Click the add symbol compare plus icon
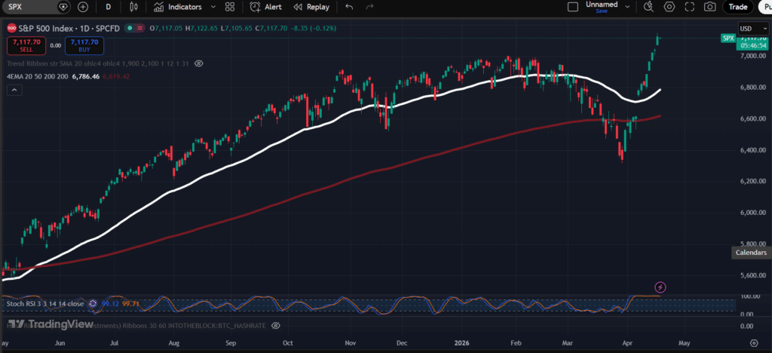 [x=82, y=7]
